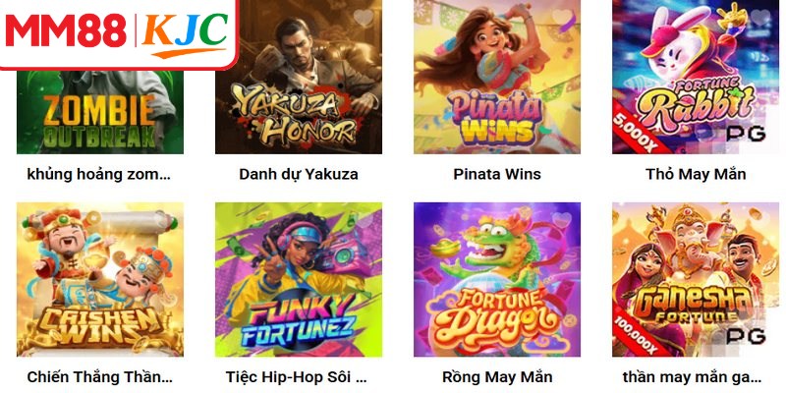Click the 'Thỏ May Mắn' title

pyautogui.click(x=696, y=175)
